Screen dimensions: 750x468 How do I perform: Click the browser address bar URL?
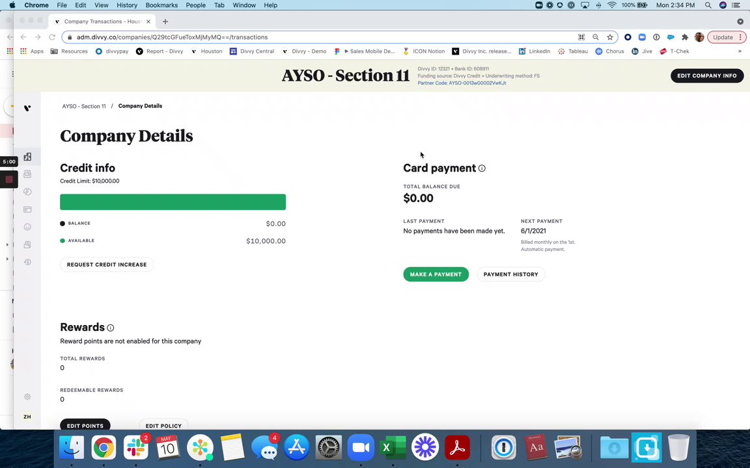tap(172, 37)
